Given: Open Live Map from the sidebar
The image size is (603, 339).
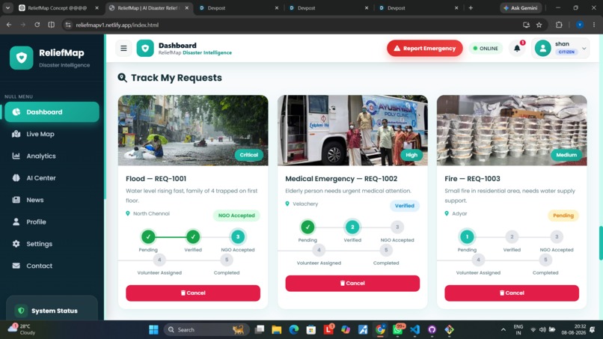Looking at the screenshot, I should click(52, 134).
